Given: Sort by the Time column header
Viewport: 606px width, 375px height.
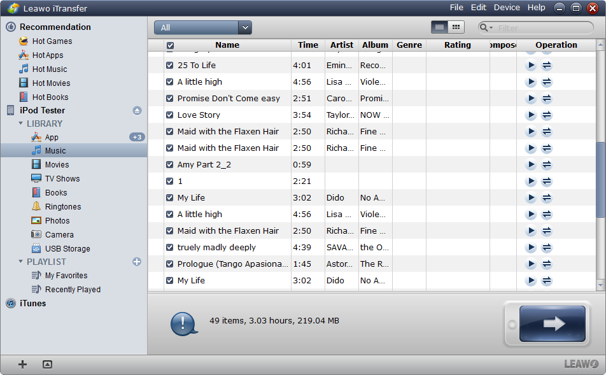Looking at the screenshot, I should click(308, 45).
